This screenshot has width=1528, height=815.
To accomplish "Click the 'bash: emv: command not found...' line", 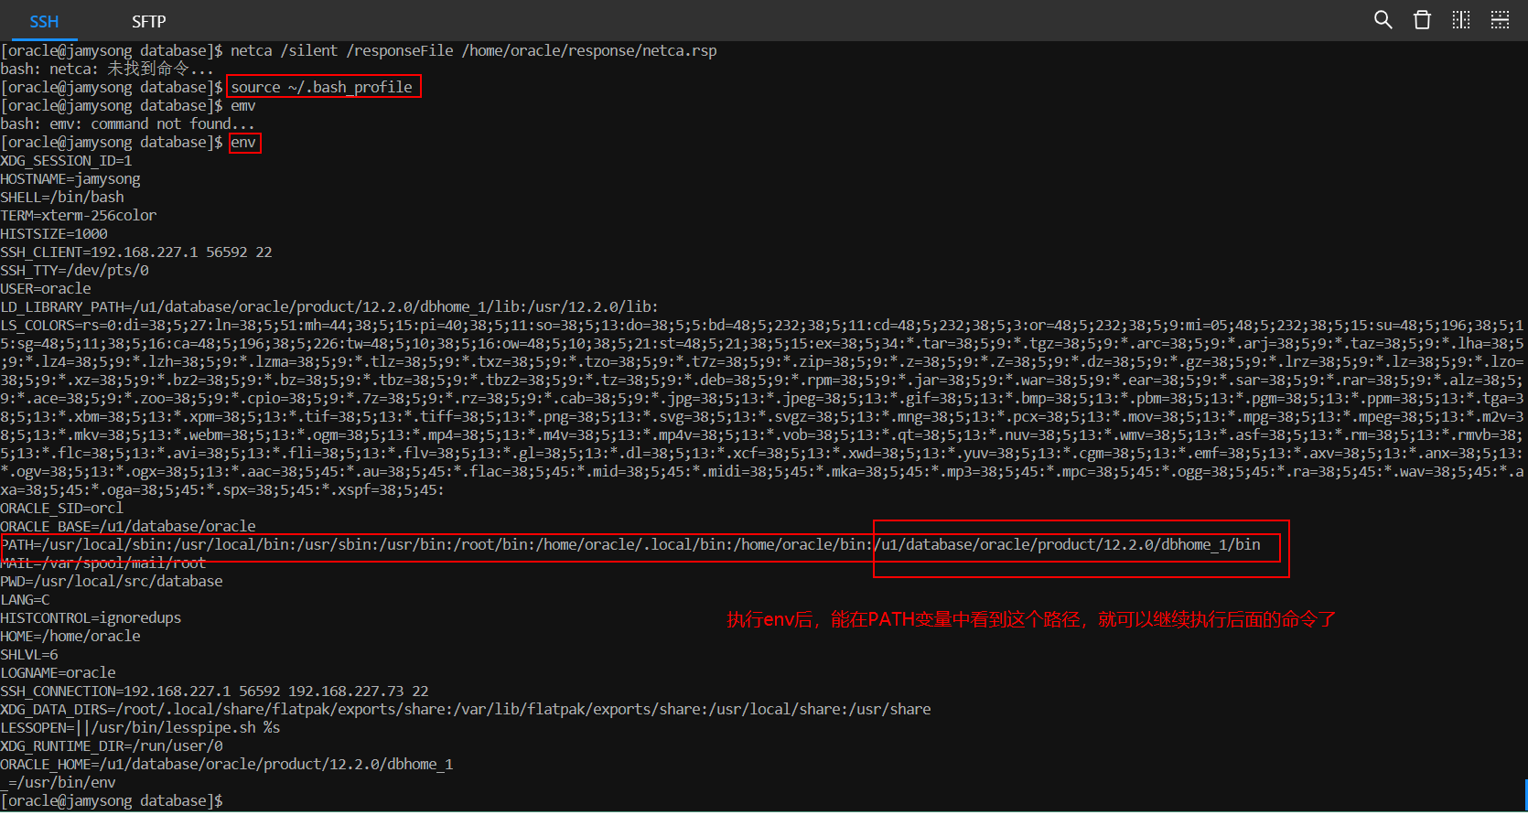I will tap(127, 124).
